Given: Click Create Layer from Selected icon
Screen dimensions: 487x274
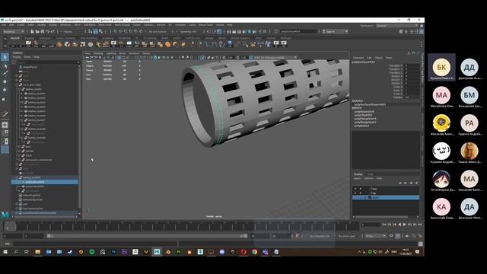Looking at the screenshot, I should pos(416,183).
